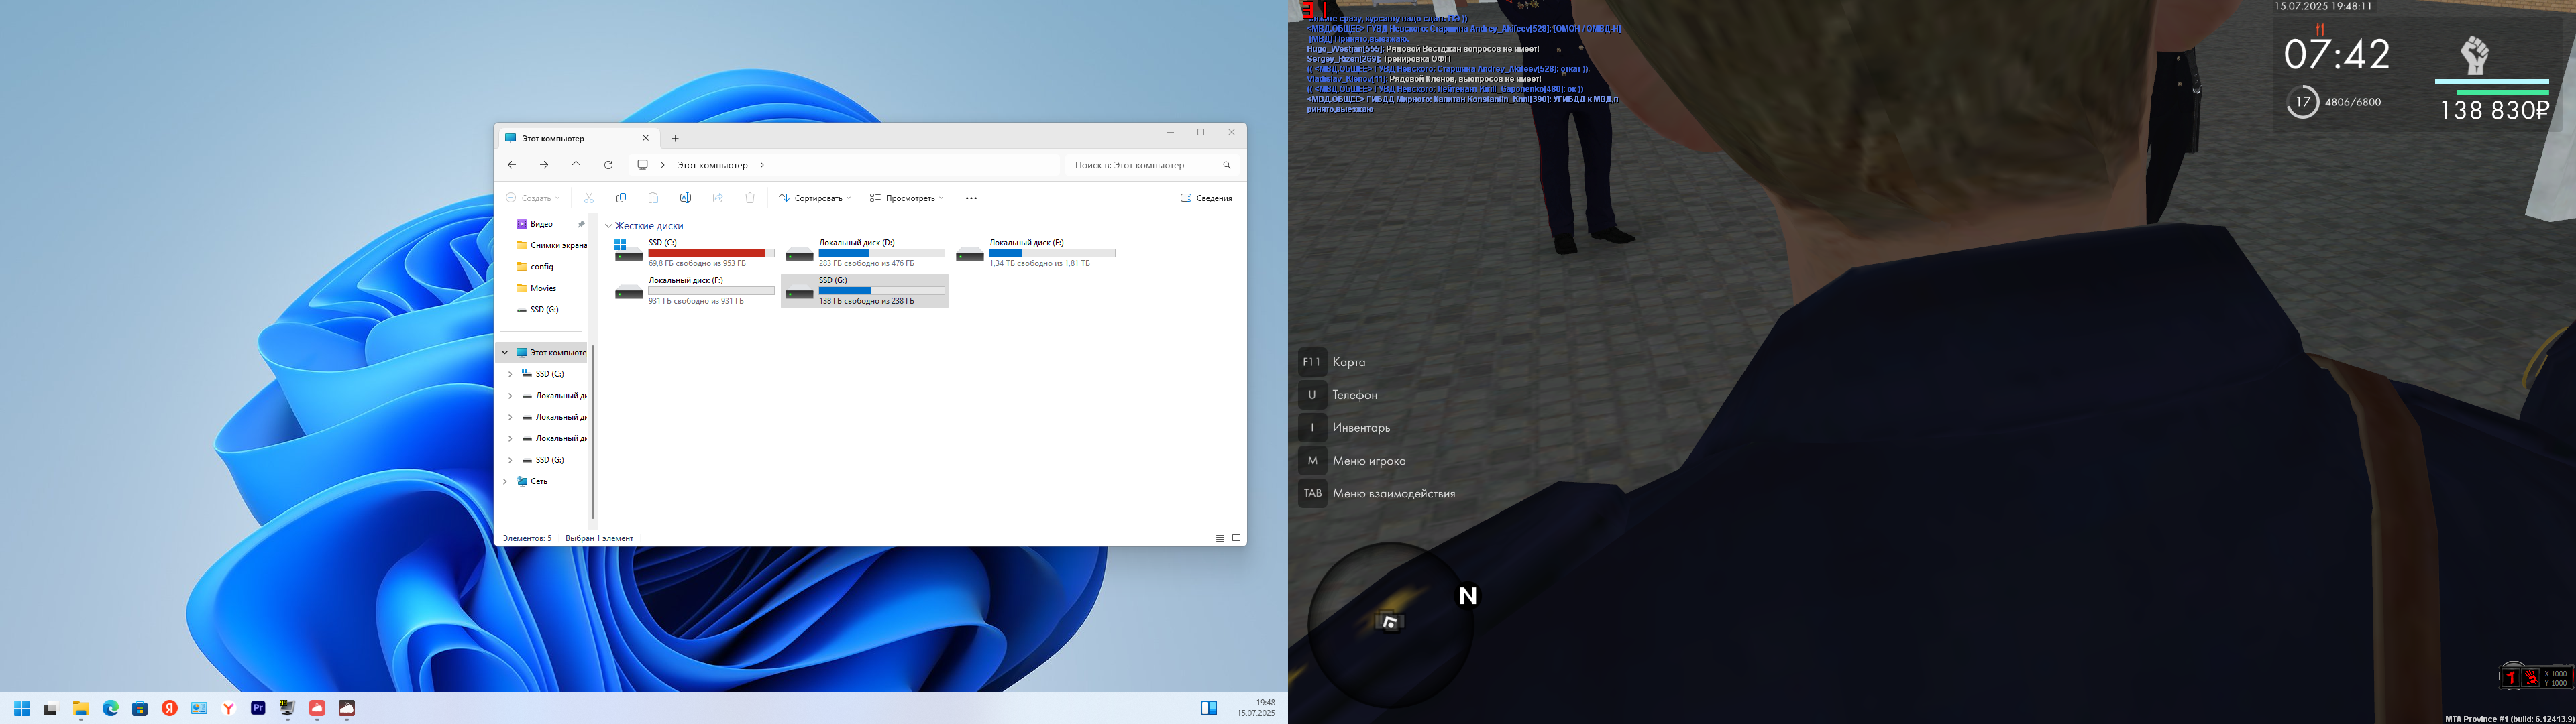Expand SSD (C:) tree node
Viewport: 2576px width, 724px height.
(x=510, y=374)
